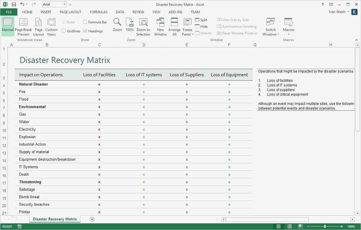The height and width of the screenshot is (230, 361).
Task: Save the workbook with the disk icon
Action: 14,4
